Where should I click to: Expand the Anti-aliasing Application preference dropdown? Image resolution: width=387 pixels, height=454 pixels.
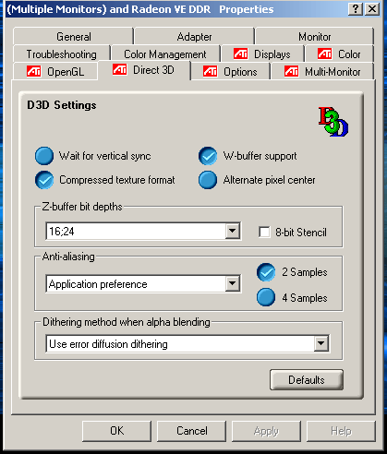point(233,283)
